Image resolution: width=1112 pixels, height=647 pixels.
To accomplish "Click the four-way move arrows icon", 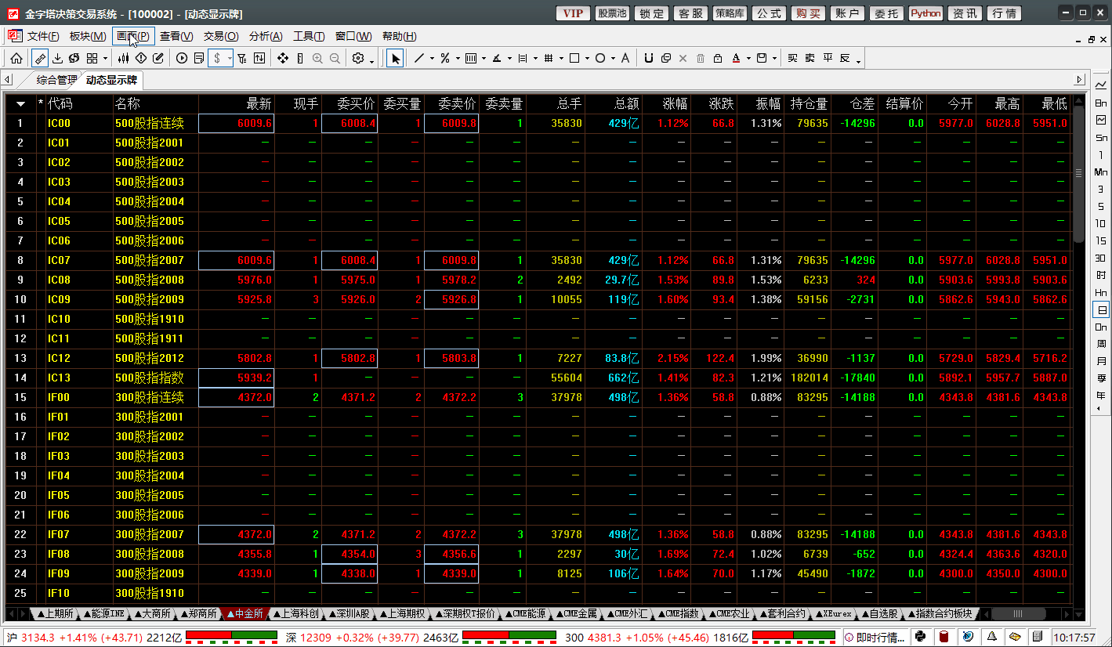I will click(x=283, y=58).
